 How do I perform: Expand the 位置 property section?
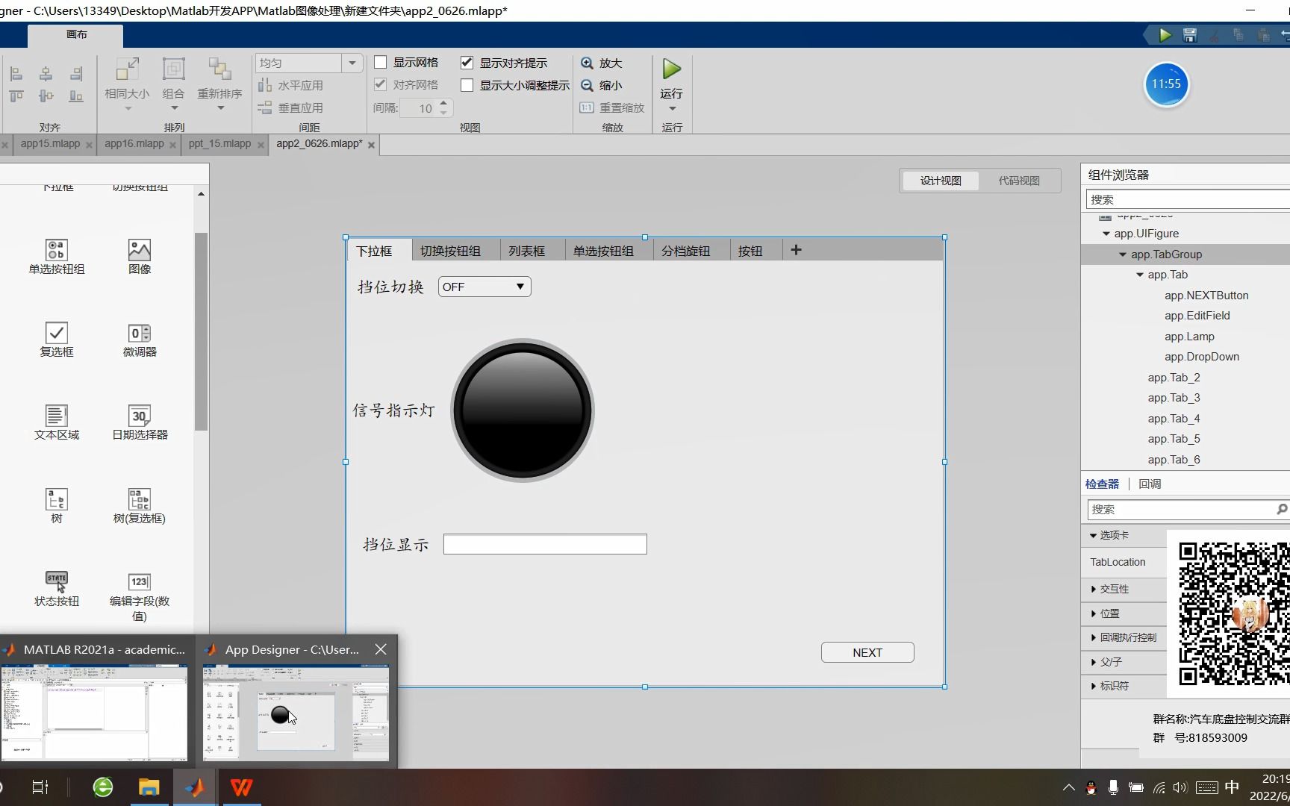click(1094, 613)
